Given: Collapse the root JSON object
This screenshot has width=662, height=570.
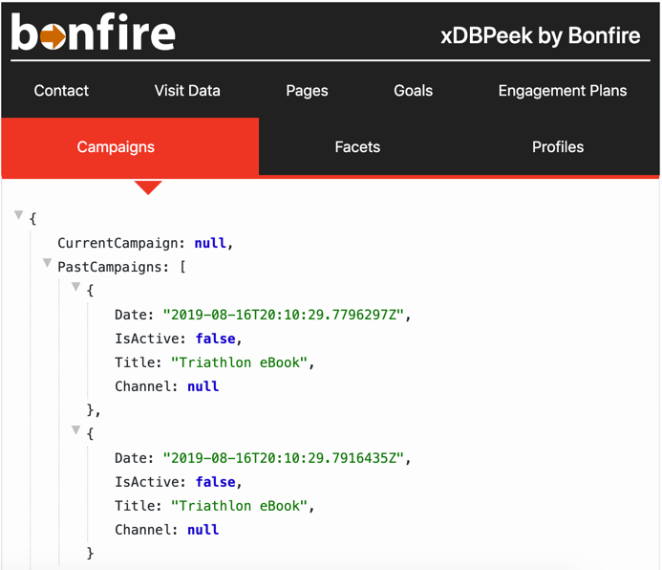Looking at the screenshot, I should coord(18,215).
